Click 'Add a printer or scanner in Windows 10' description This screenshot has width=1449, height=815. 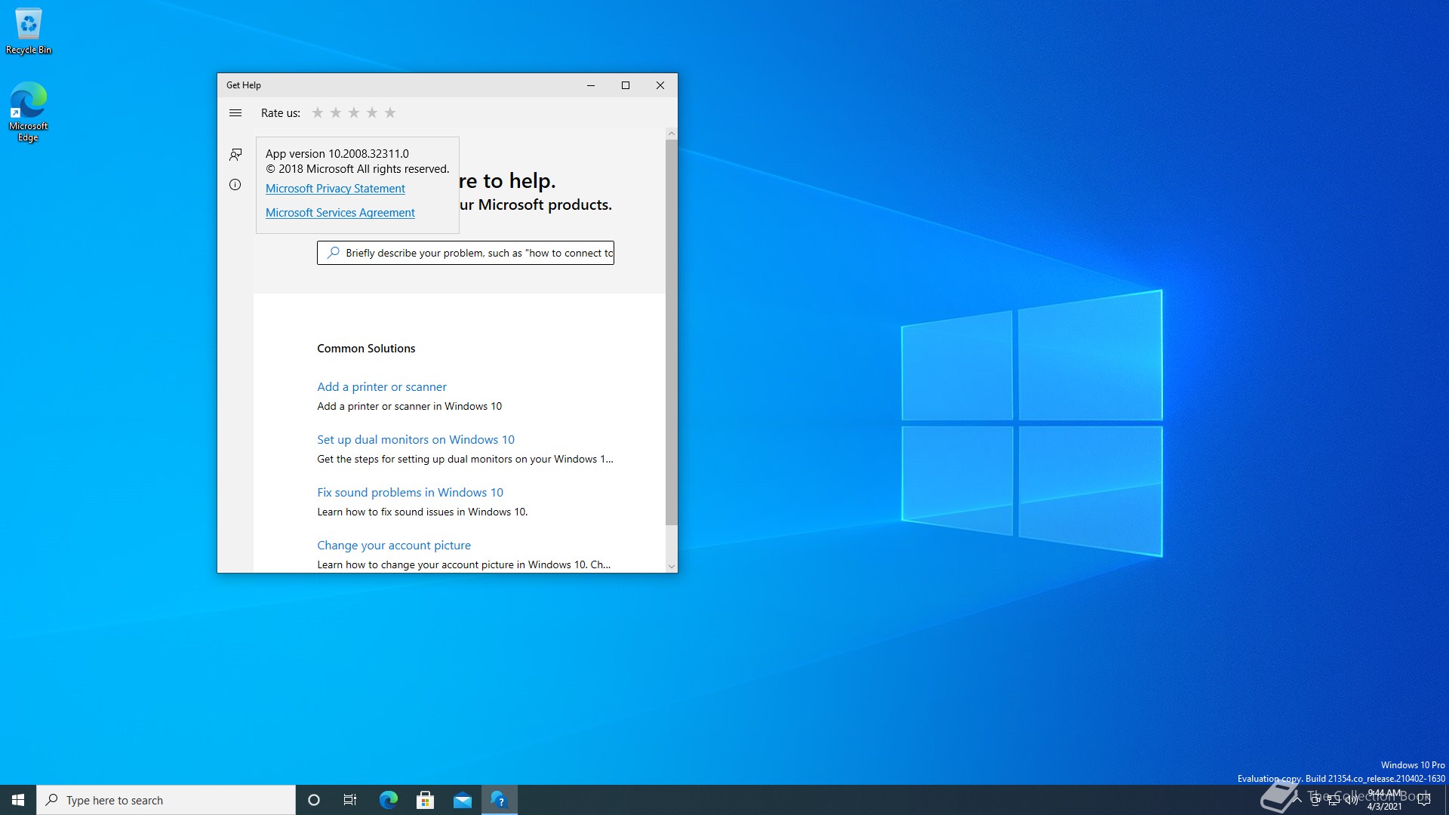410,406
